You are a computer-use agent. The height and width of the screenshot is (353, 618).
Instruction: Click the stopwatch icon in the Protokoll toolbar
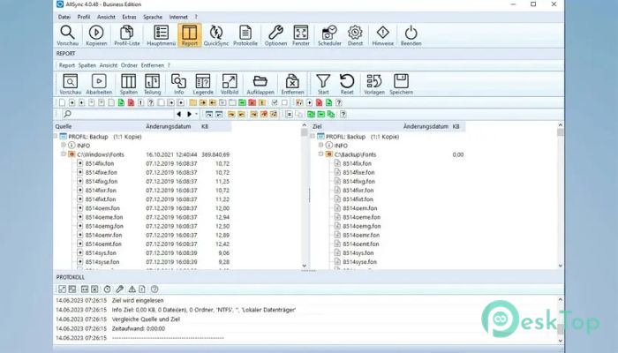pyautogui.click(x=107, y=289)
